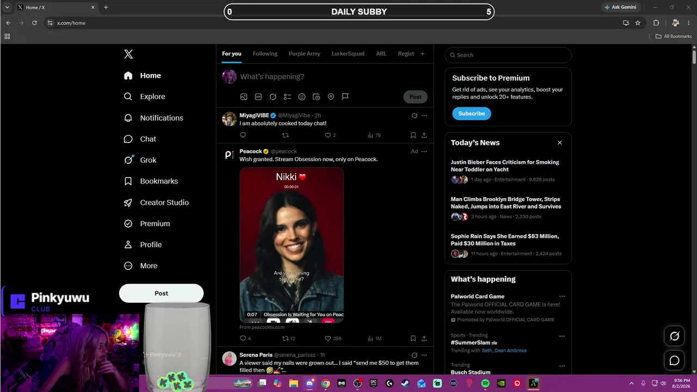
Task: Select the For you tab
Action: click(231, 54)
